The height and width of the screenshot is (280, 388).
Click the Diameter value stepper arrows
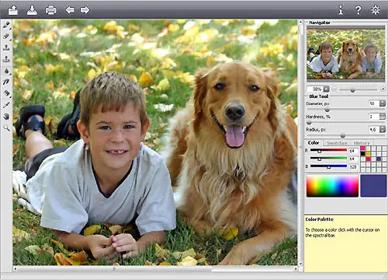pos(383,103)
